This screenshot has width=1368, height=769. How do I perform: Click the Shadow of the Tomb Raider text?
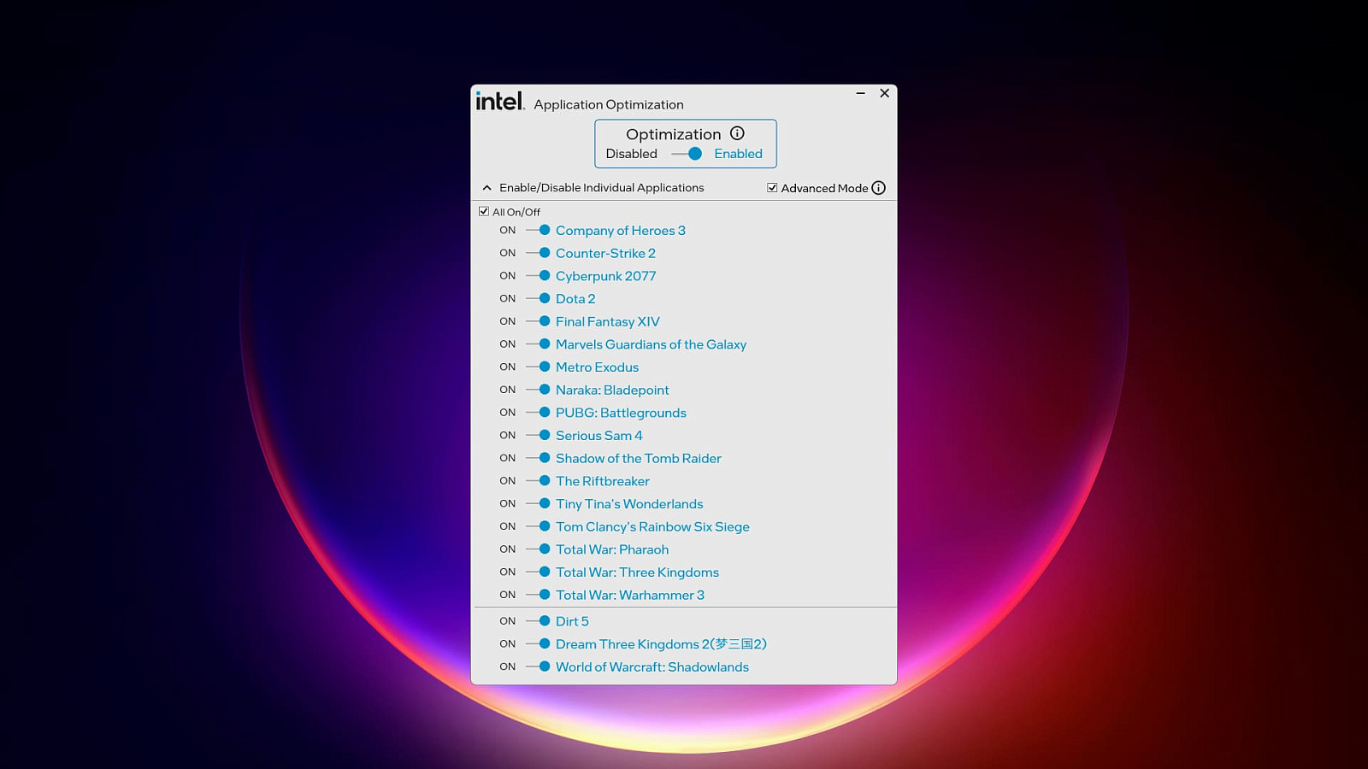pyautogui.click(x=639, y=459)
